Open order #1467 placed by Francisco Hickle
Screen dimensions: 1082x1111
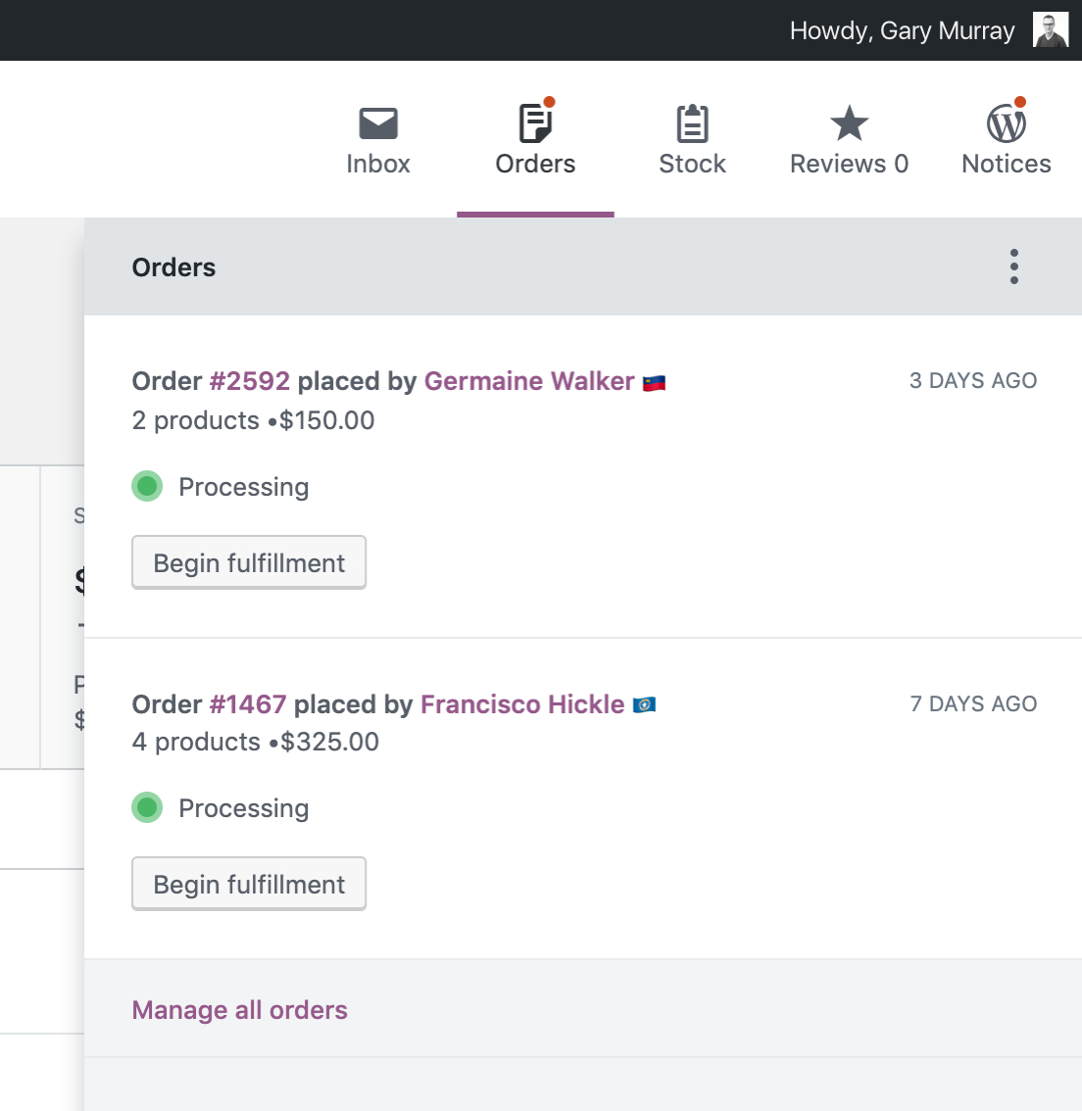click(x=248, y=703)
